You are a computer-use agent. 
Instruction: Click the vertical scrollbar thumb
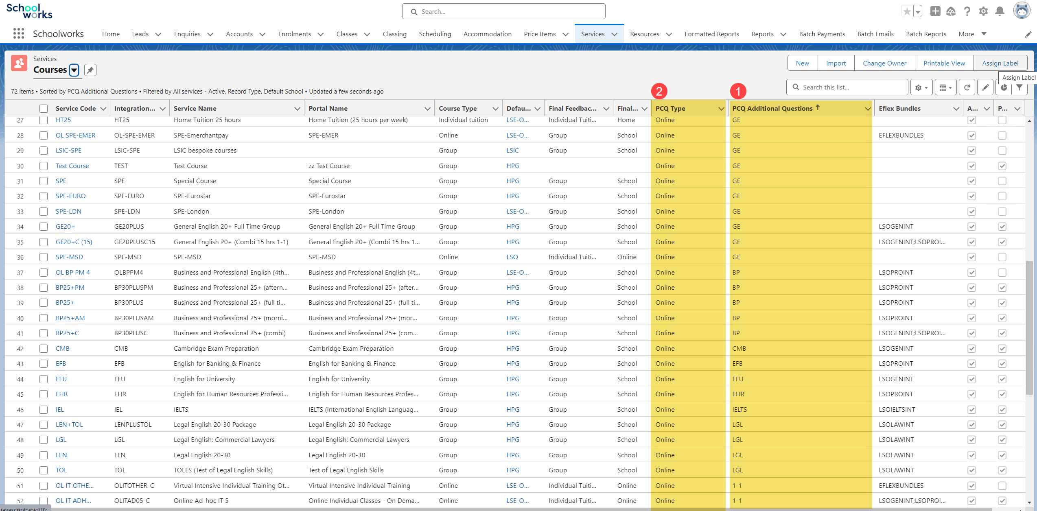pos(1029,328)
